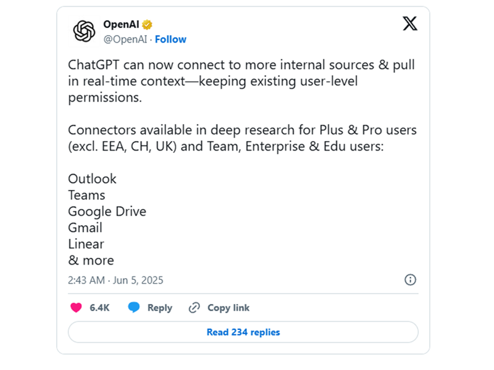The height and width of the screenshot is (370, 494).
Task: Open the info icon beside the timestamp
Action: 410,280
